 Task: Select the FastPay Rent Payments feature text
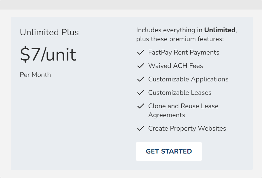(x=184, y=52)
